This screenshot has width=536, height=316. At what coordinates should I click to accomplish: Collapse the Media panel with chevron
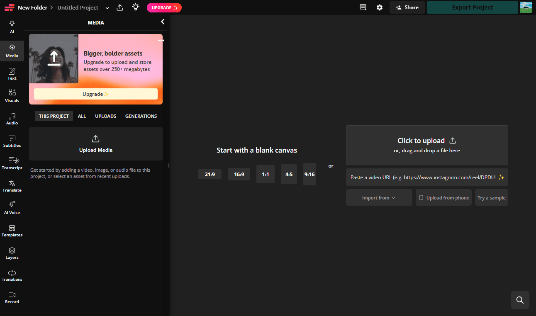tap(163, 22)
